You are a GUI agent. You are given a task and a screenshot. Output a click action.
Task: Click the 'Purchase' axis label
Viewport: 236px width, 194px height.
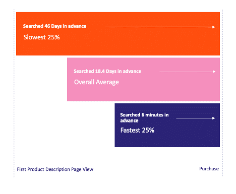tap(209, 169)
